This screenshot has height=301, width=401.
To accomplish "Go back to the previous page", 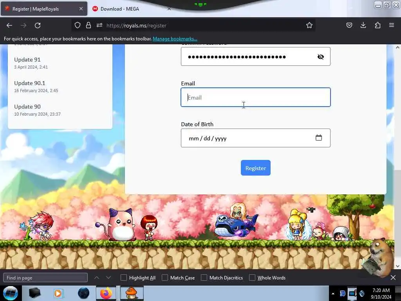I will [9, 25].
